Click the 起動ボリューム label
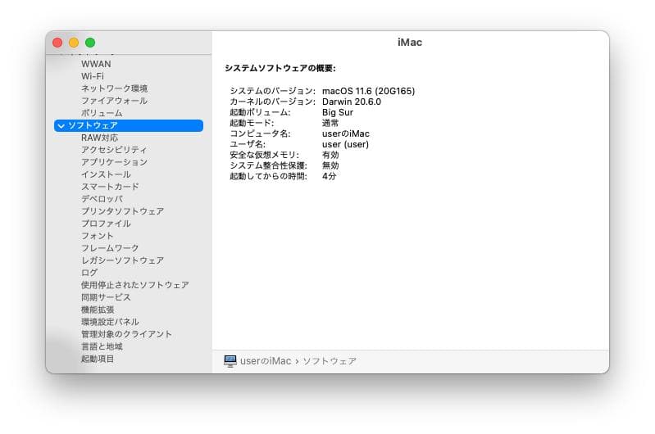 (260, 112)
